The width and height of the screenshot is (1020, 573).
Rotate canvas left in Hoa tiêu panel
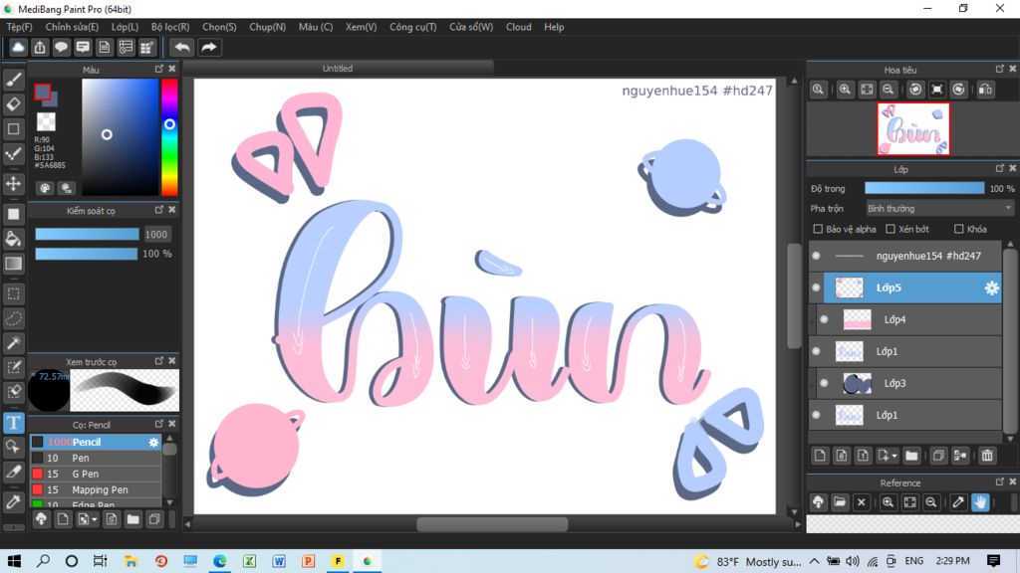tap(915, 90)
